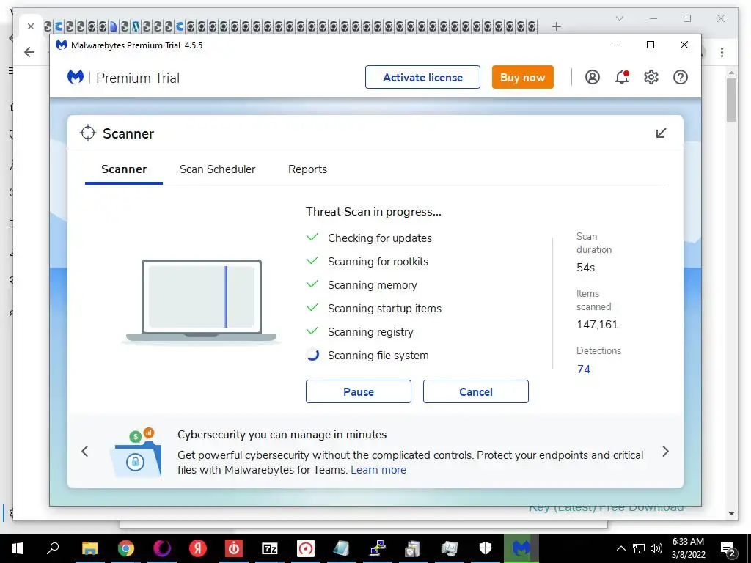751x563 pixels.
Task: Open the speedometer app on taskbar
Action: pyautogui.click(x=306, y=548)
